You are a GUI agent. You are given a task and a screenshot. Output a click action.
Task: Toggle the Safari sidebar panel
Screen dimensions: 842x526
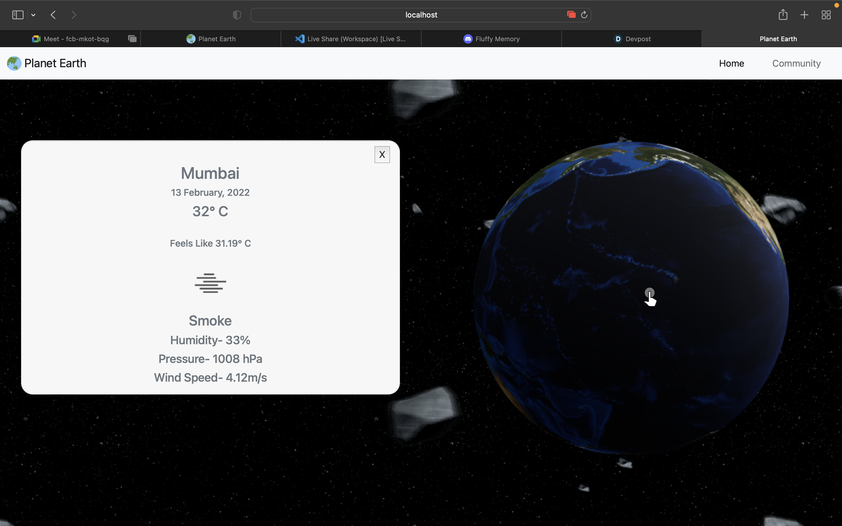(18, 15)
